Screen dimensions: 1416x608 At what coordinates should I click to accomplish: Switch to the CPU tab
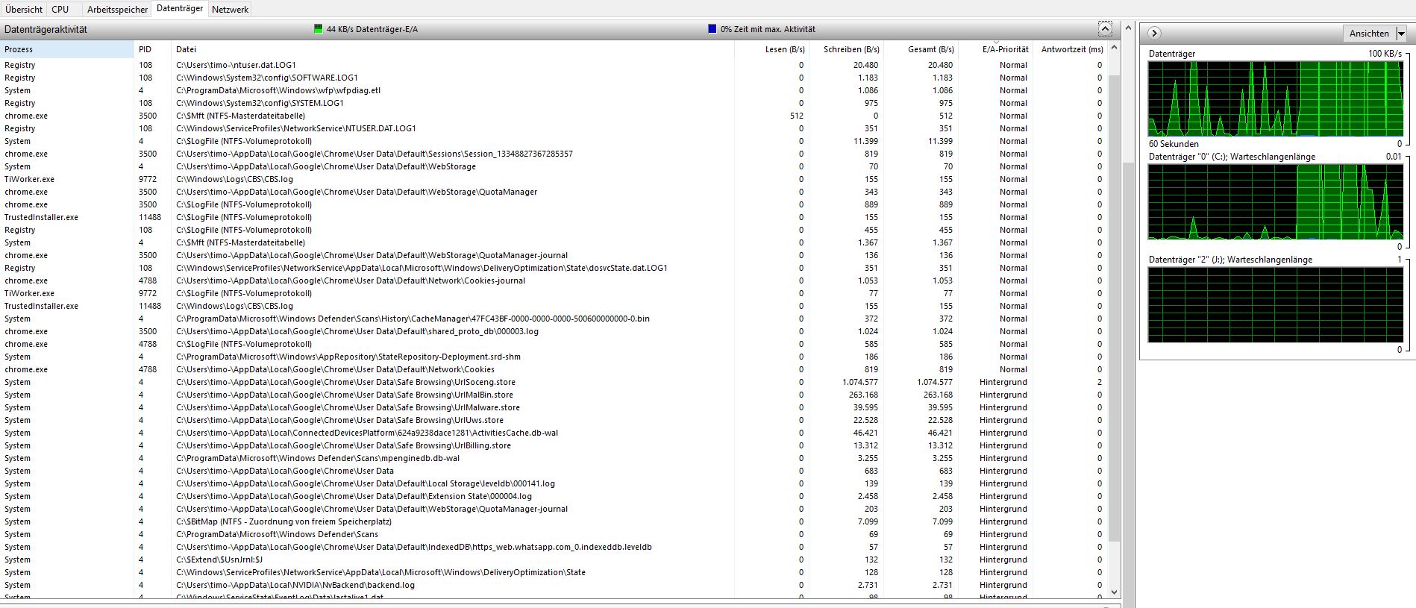click(60, 10)
